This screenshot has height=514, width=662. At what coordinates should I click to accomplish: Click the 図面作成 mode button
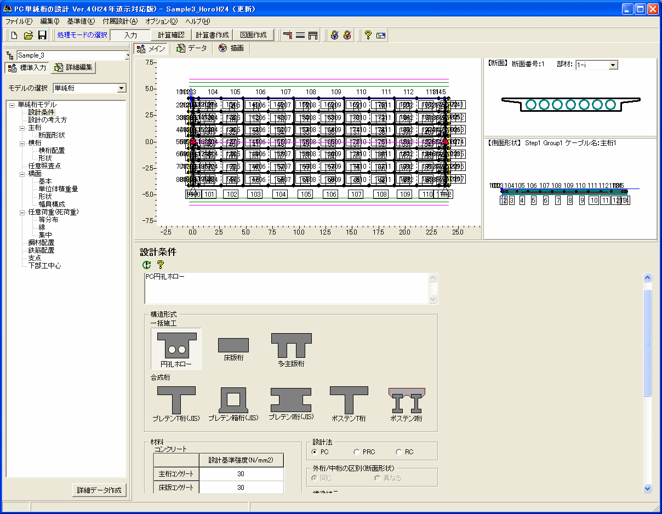[x=253, y=35]
